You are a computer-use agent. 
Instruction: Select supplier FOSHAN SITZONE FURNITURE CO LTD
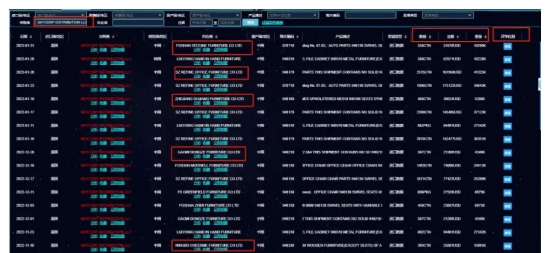click(209, 45)
